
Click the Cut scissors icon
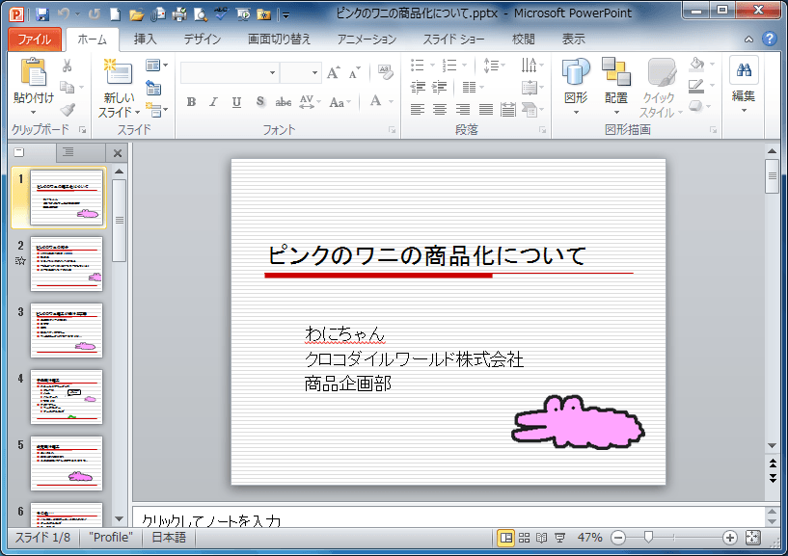pyautogui.click(x=67, y=66)
